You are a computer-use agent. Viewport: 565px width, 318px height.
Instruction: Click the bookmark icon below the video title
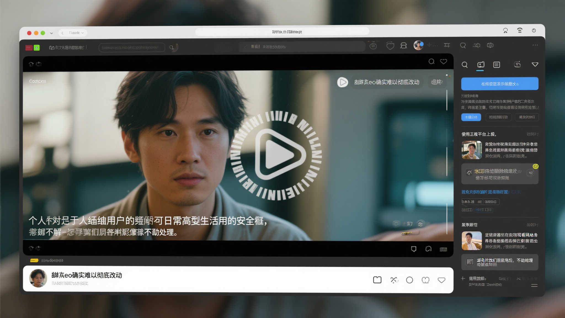pyautogui.click(x=377, y=280)
